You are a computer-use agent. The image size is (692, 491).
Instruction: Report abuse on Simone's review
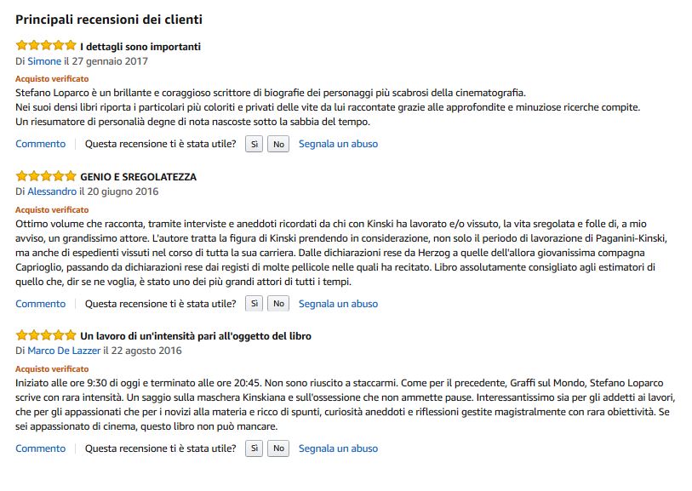tap(338, 144)
